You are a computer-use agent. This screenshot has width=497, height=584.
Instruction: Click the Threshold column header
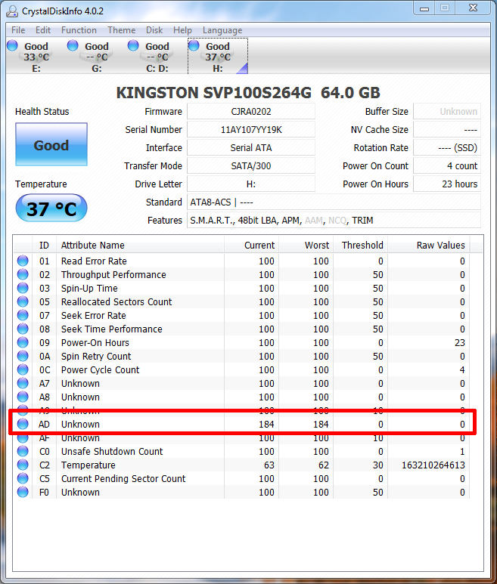click(360, 245)
